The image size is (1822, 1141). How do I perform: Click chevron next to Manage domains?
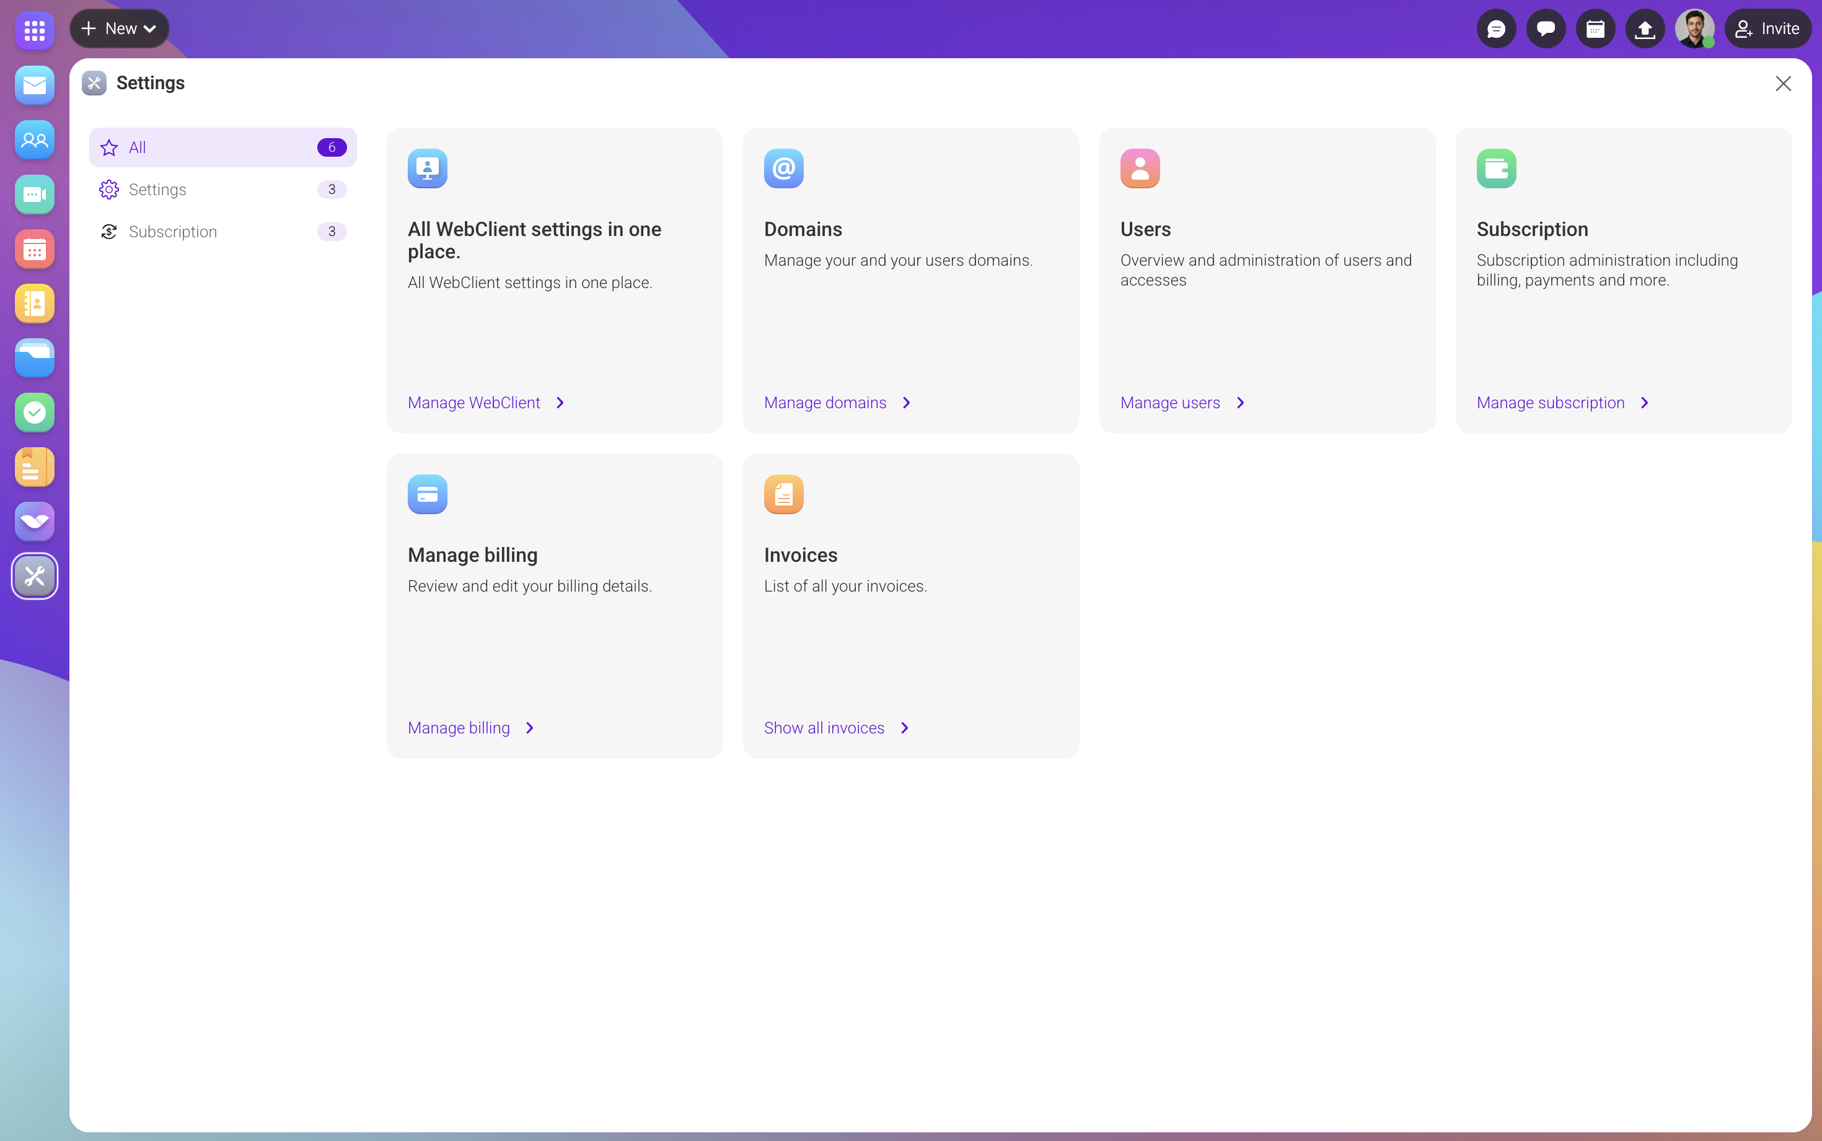point(907,403)
